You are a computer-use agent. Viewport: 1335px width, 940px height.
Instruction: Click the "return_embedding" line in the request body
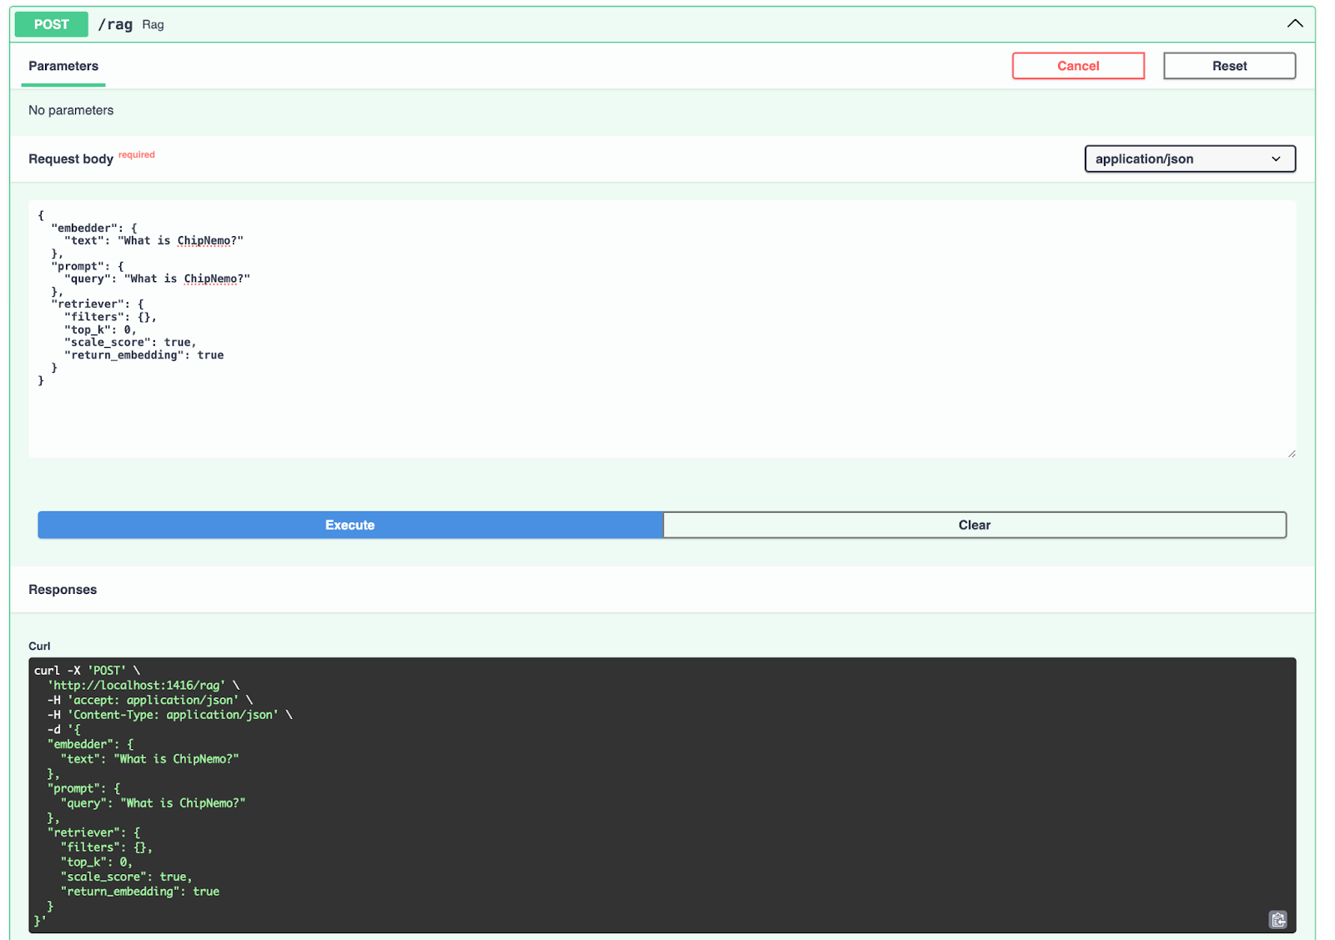click(144, 355)
